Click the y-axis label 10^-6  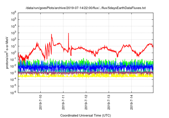[x=13, y=93]
